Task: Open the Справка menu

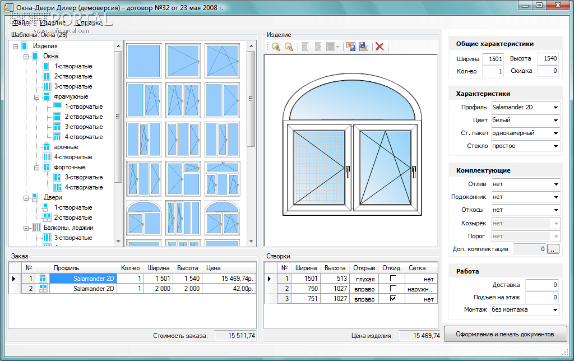Action: (89, 24)
